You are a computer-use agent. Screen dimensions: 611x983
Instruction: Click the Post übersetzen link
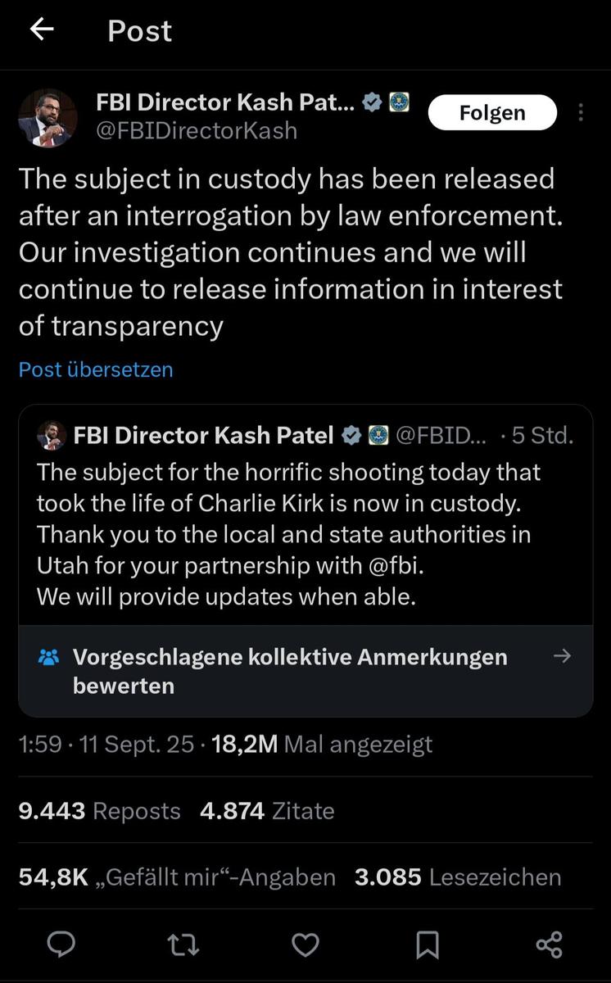[96, 369]
